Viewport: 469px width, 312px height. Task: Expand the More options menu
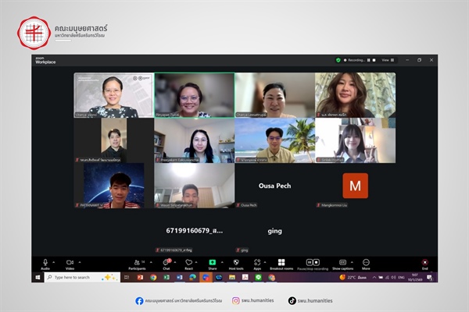(x=366, y=263)
